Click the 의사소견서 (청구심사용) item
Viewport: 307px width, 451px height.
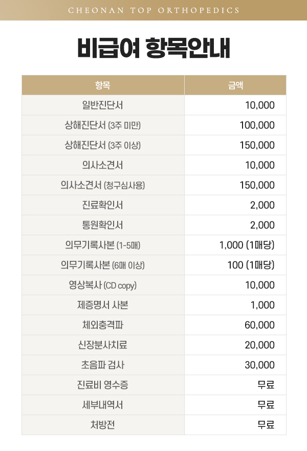103,185
